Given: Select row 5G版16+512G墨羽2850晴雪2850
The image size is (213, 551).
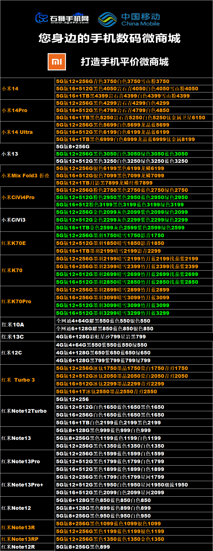Looking at the screenshot, I should pos(134,282).
